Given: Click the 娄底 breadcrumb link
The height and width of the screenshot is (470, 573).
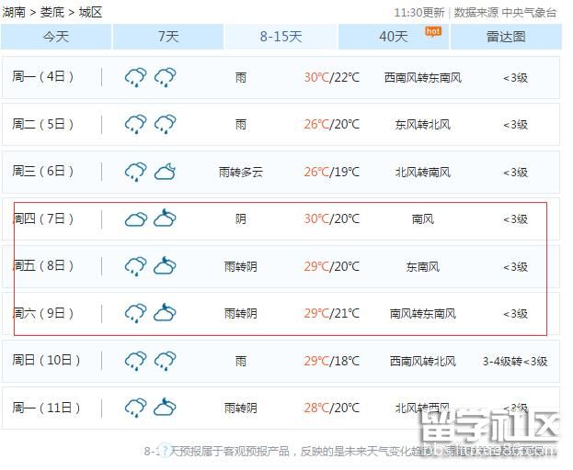Looking at the screenshot, I should [52, 12].
